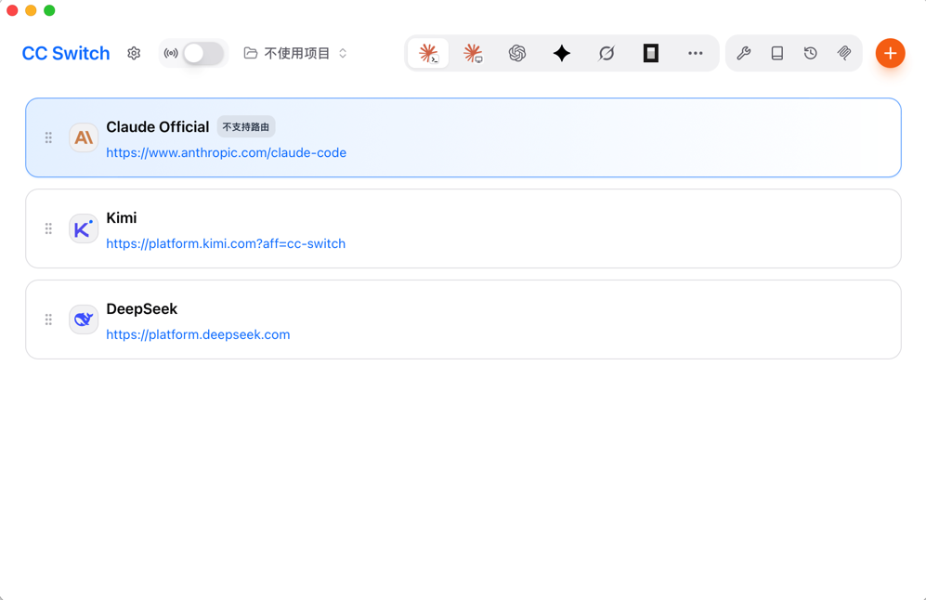The height and width of the screenshot is (600, 926).
Task: Select the DeepSeek provider card
Action: tap(463, 320)
